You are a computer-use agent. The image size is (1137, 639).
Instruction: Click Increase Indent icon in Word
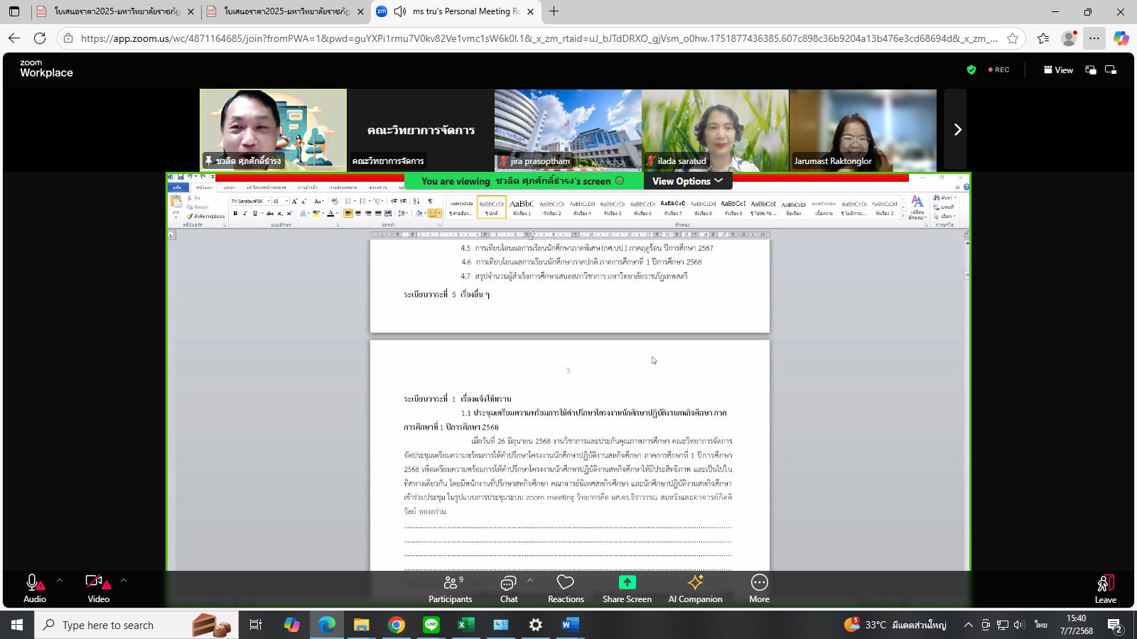point(404,201)
